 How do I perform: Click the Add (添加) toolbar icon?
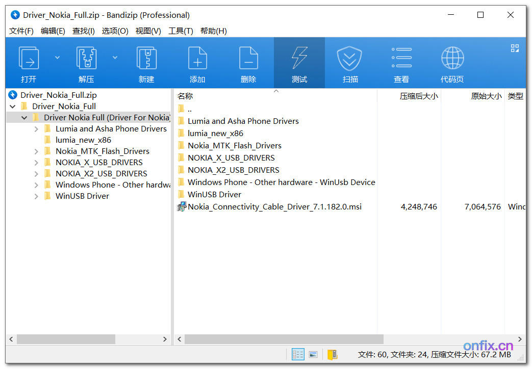(x=197, y=62)
